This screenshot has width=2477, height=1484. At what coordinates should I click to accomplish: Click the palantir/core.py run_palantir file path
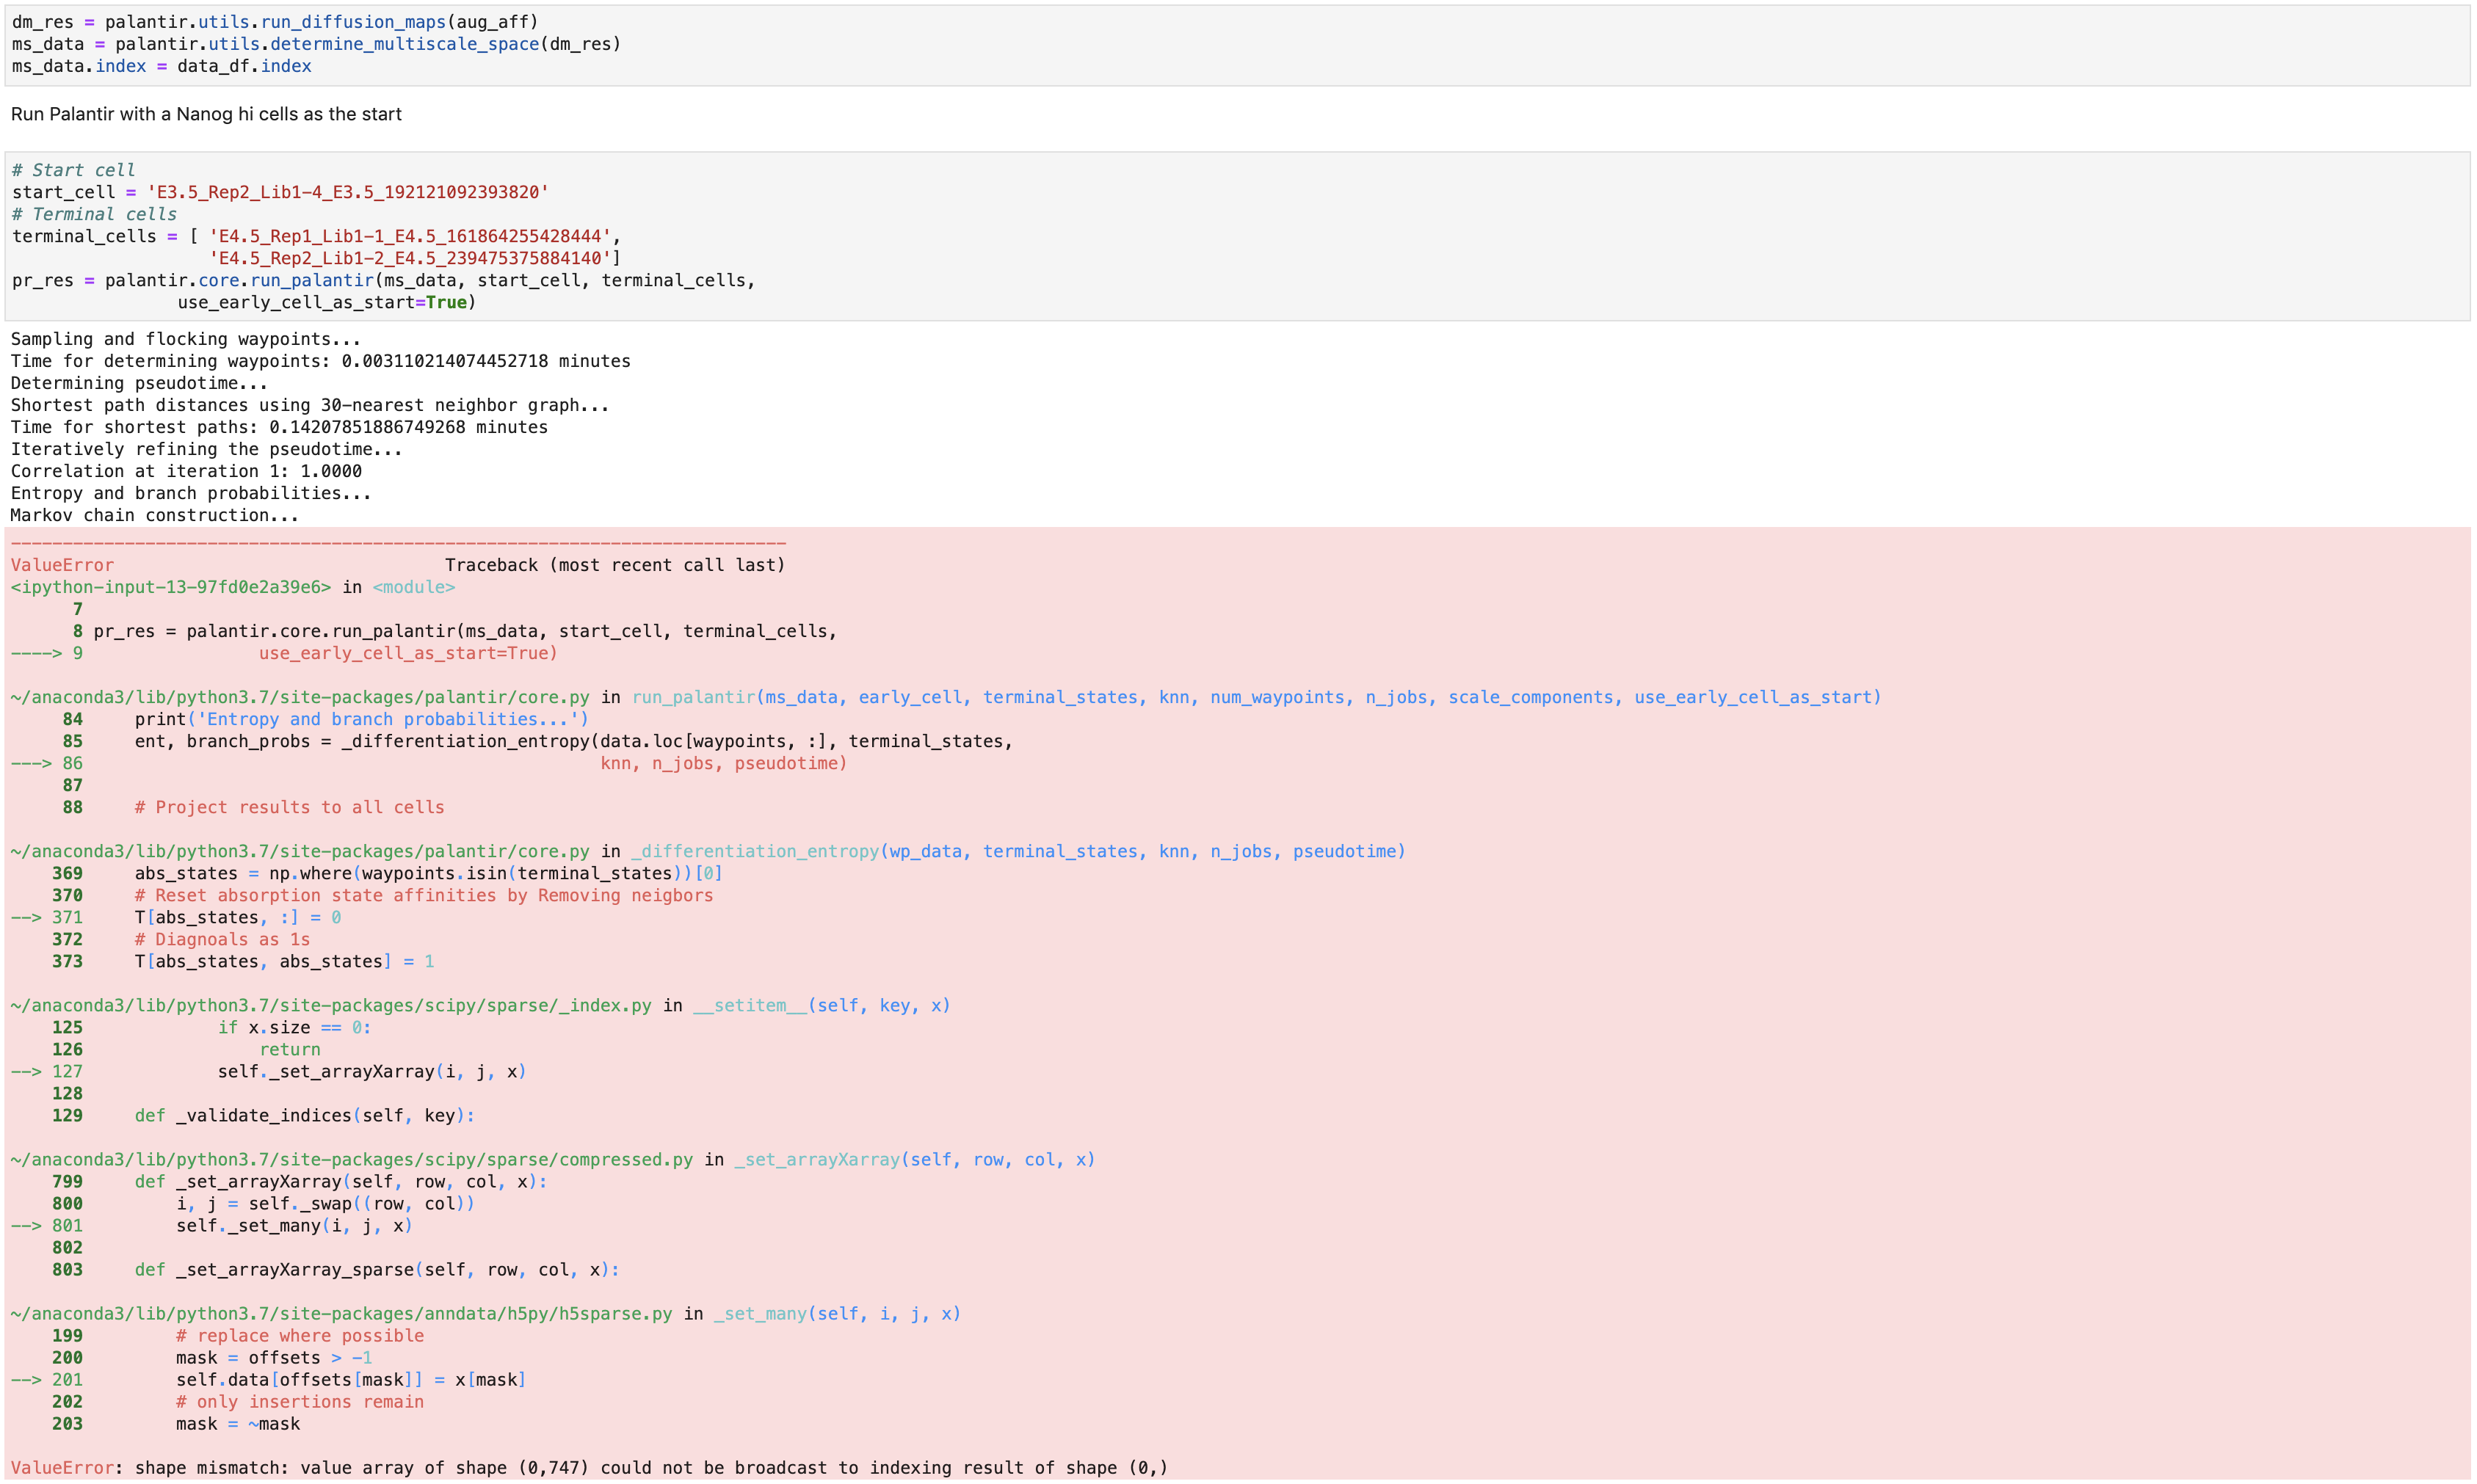click(300, 697)
